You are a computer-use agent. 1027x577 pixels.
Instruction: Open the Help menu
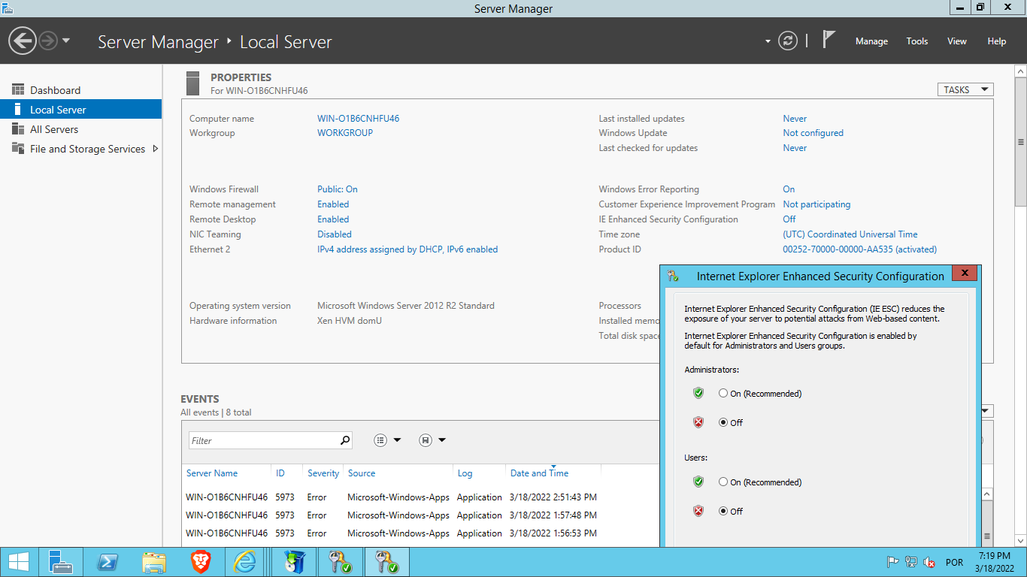996,41
